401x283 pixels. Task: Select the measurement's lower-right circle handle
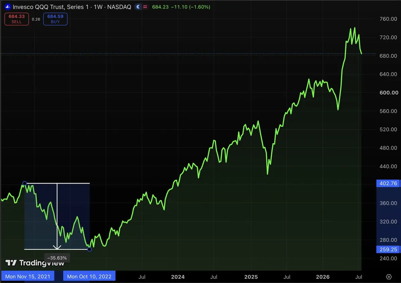click(89, 249)
